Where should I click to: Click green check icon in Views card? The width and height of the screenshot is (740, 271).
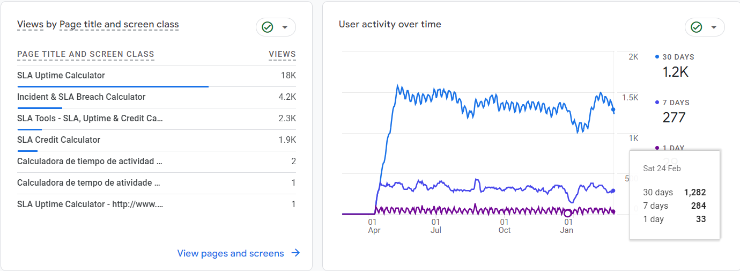(x=267, y=27)
